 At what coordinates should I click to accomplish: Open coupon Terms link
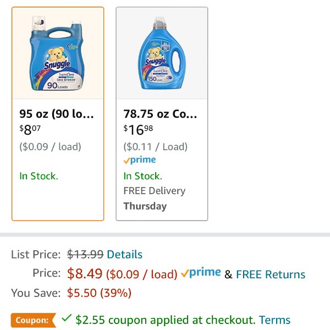[274, 320]
